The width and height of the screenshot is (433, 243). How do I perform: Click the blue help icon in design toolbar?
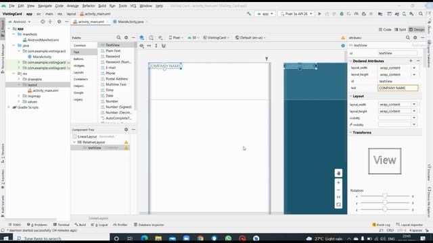pos(343,45)
